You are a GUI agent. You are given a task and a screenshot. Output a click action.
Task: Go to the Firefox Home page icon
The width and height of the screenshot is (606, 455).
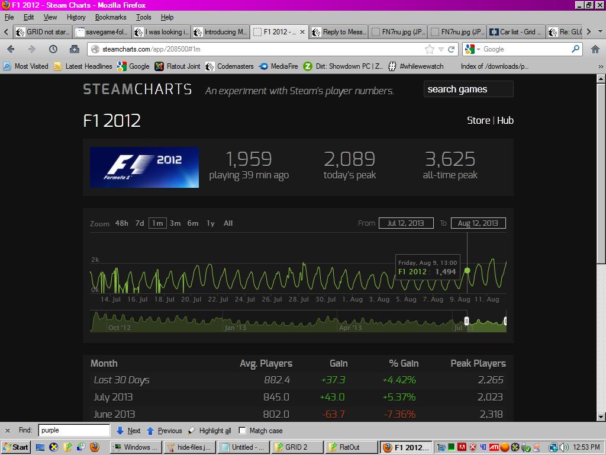click(x=595, y=49)
